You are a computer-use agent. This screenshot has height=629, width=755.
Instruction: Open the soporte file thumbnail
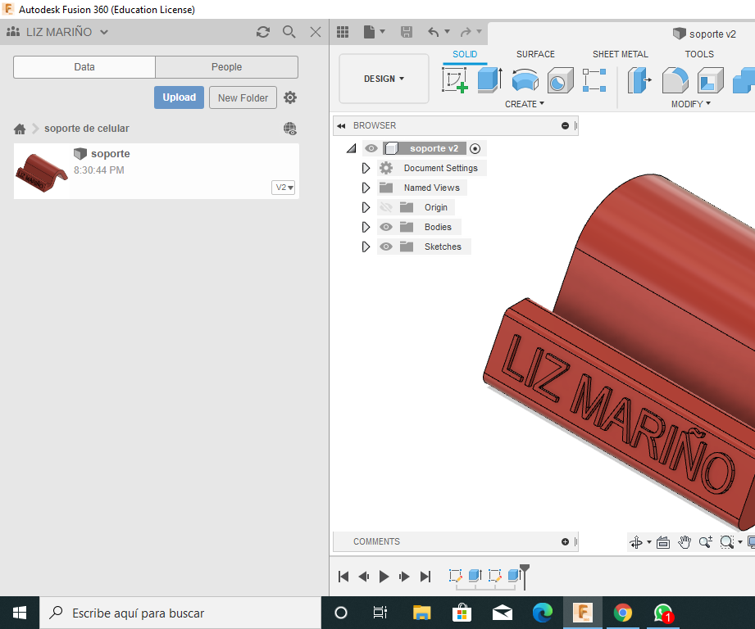tap(42, 170)
